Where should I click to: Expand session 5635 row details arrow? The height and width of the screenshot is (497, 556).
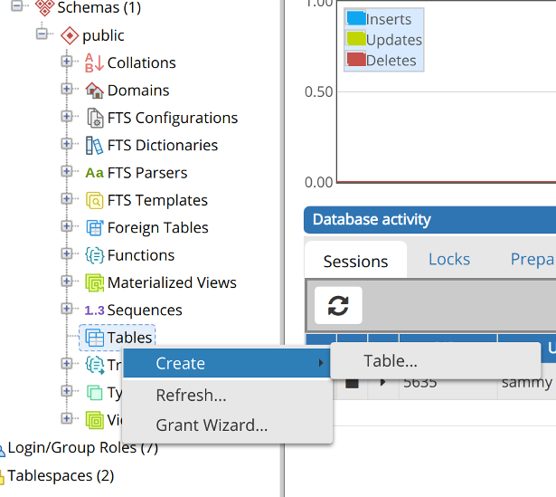point(382,383)
